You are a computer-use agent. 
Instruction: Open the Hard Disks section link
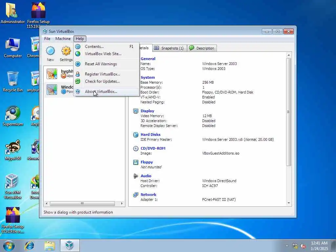tap(150, 135)
